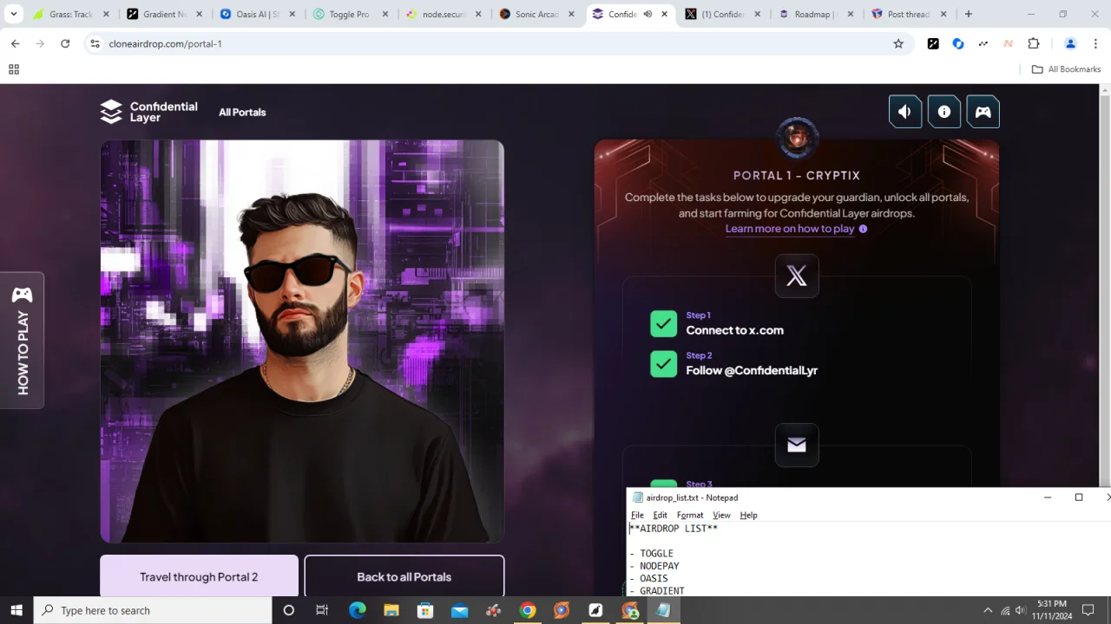
Task: Reload the current page
Action: pos(65,43)
